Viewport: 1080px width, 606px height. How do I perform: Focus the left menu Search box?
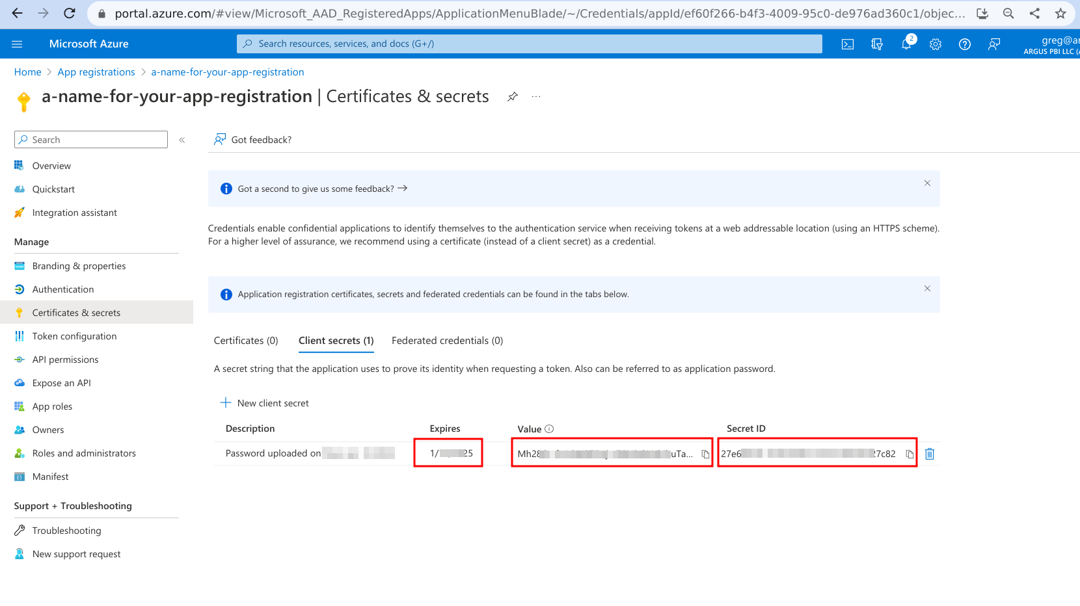(91, 140)
